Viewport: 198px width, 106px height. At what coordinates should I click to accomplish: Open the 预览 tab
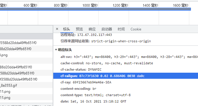pos(79,29)
